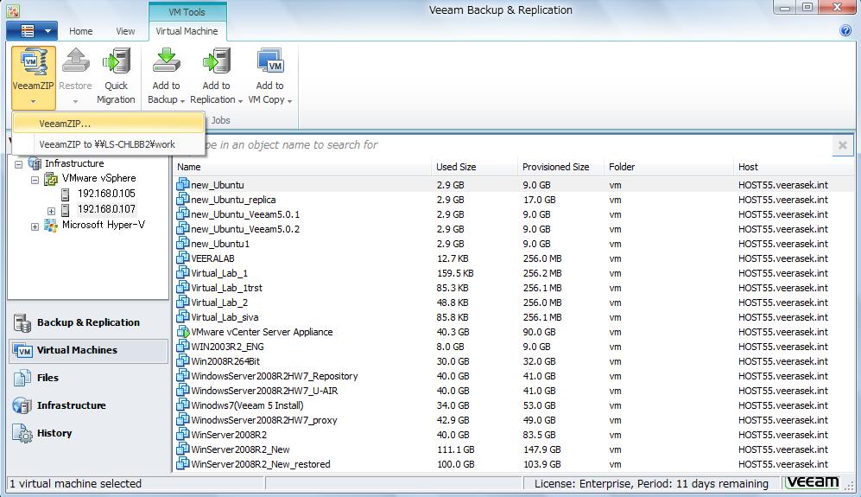Open Add to VM Copy dropdown arrow
The width and height of the screenshot is (861, 497).
click(289, 101)
